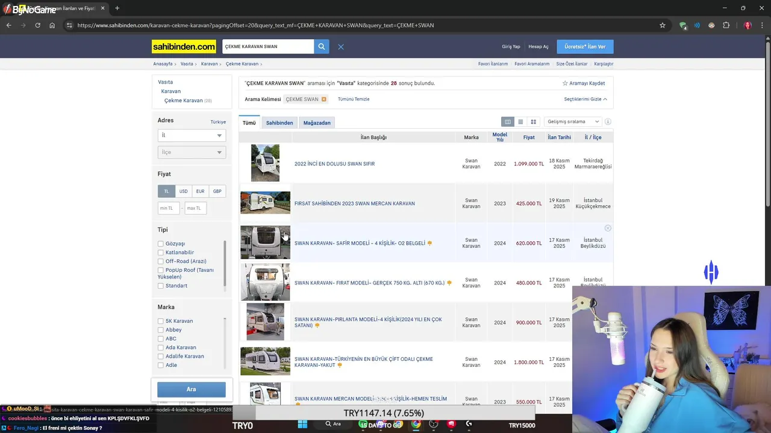Check the Standart type checkbox

(x=161, y=286)
